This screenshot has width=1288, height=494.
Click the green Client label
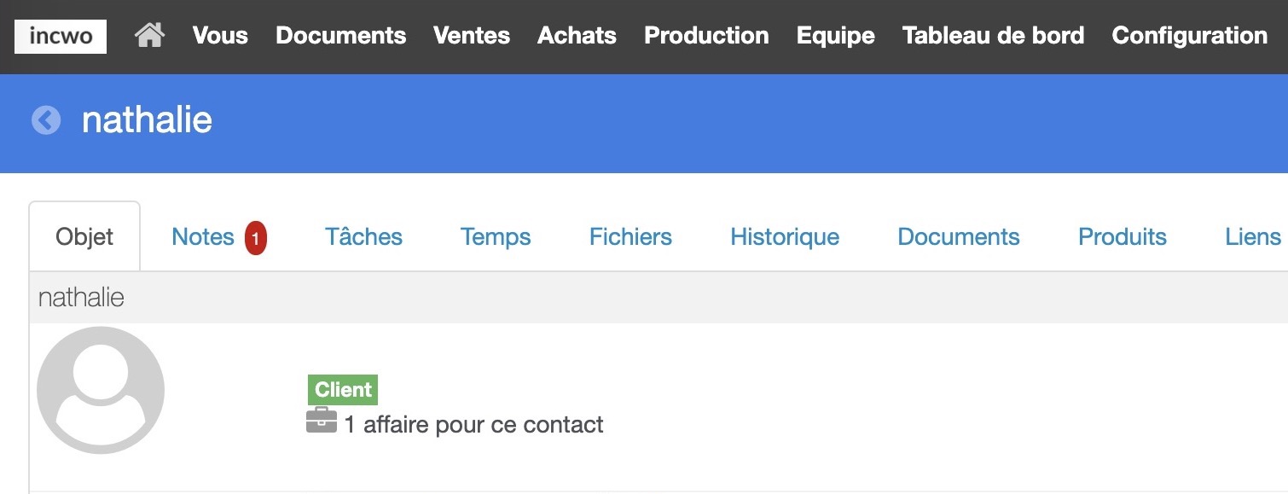[343, 390]
